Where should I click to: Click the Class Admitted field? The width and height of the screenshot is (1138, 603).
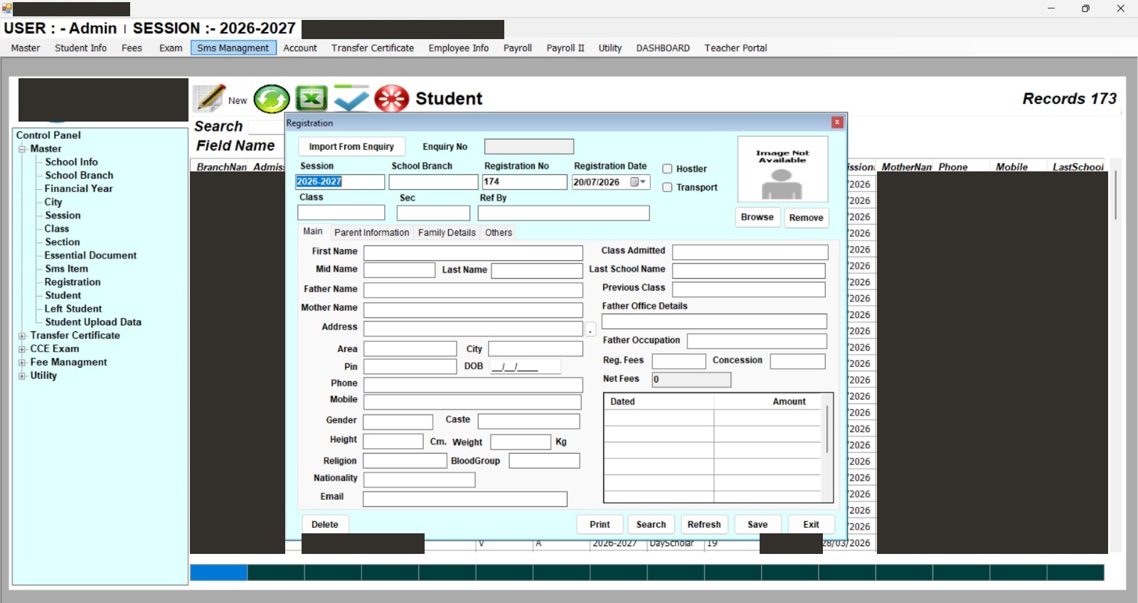pos(750,252)
